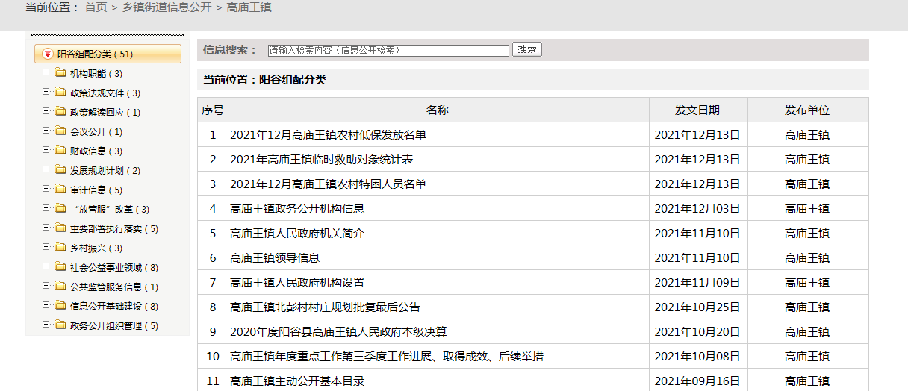Screen dimensions: 908x391
Task: Open 信息公开基础建设 (8) category label
Action: pos(114,307)
